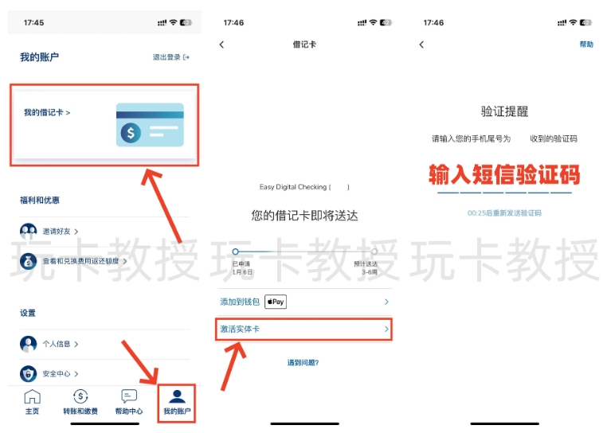The width and height of the screenshot is (615, 433).
Task: Tap the 邀请好友 people icon
Action: pos(29,232)
